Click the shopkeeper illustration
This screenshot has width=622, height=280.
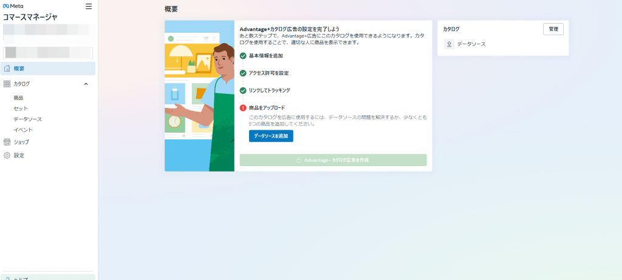tap(199, 96)
